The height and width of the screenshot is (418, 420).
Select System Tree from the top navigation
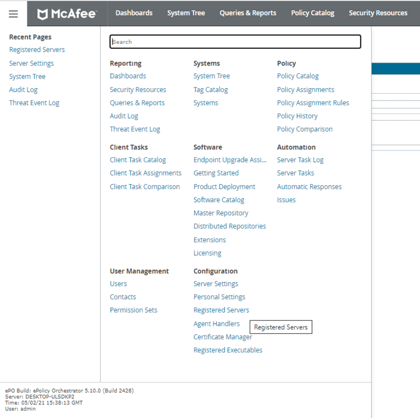tap(186, 12)
